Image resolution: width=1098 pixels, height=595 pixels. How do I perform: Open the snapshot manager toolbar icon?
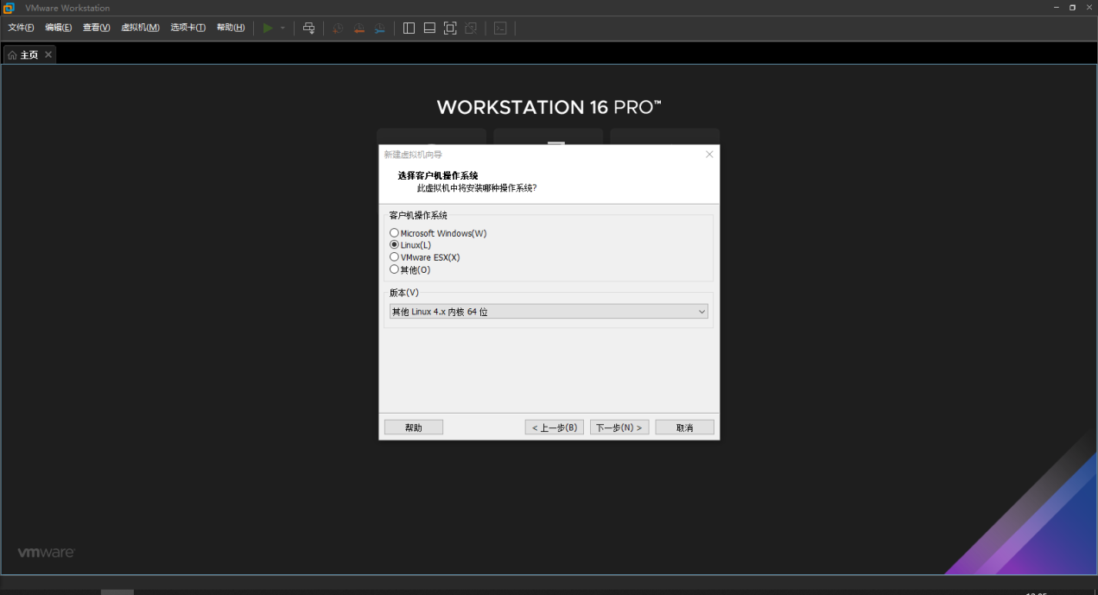click(x=379, y=28)
